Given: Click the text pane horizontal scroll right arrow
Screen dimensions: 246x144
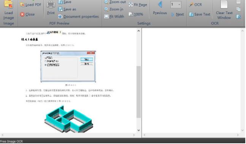Looking at the screenshot, I should point(238,135).
